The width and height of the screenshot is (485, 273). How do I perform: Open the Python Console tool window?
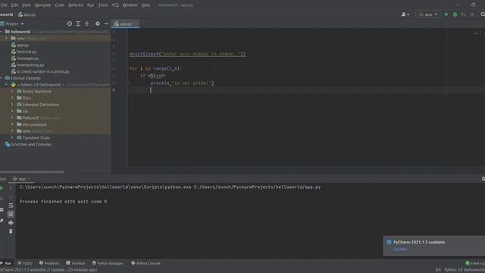pos(145,263)
